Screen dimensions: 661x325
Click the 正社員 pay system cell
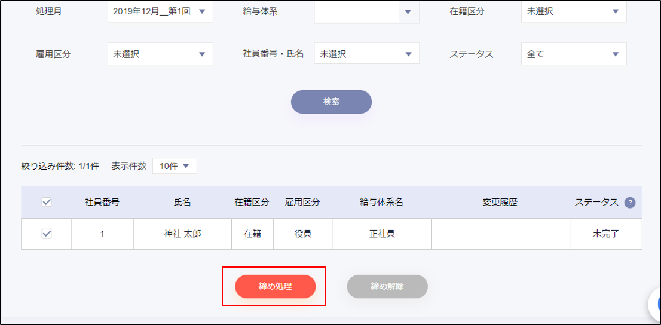[x=381, y=234]
